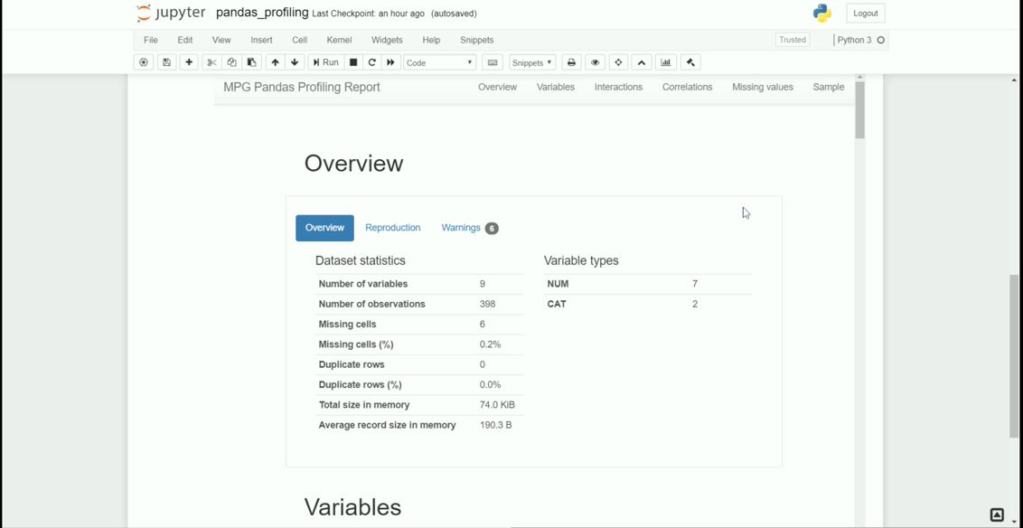Open the Cell menu

pyautogui.click(x=299, y=40)
